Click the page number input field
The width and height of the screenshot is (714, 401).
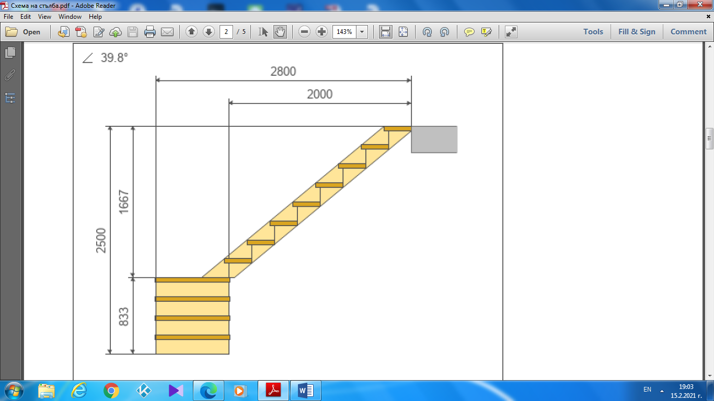click(x=226, y=32)
